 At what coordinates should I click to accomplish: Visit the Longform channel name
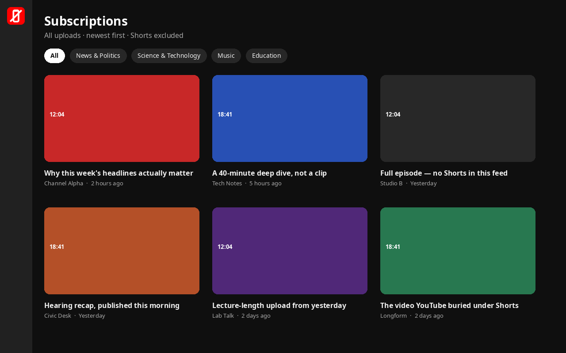point(394,315)
